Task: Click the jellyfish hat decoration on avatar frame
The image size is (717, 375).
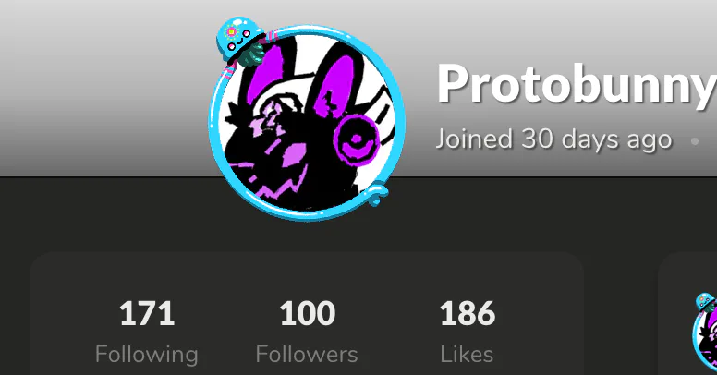Action: coord(240,41)
